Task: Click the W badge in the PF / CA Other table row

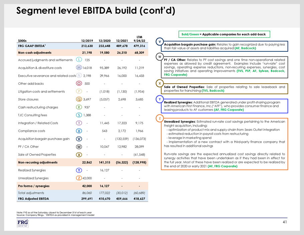Action: click(79, 147)
